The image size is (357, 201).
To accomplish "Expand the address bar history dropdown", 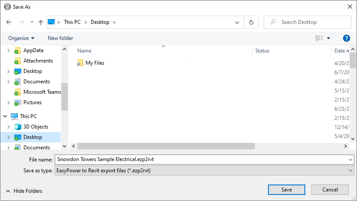I will point(237,22).
